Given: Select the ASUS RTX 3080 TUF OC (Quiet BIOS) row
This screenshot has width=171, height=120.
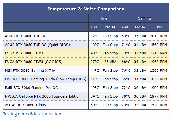Looking at the screenshot, I should (37, 45).
